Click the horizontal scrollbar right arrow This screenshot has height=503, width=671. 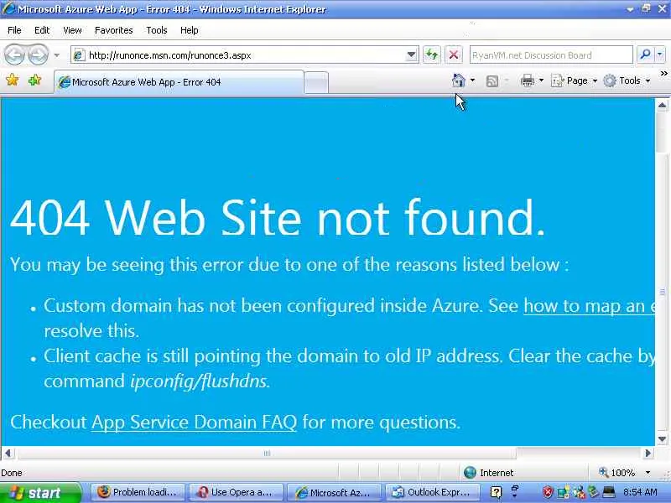(648, 453)
